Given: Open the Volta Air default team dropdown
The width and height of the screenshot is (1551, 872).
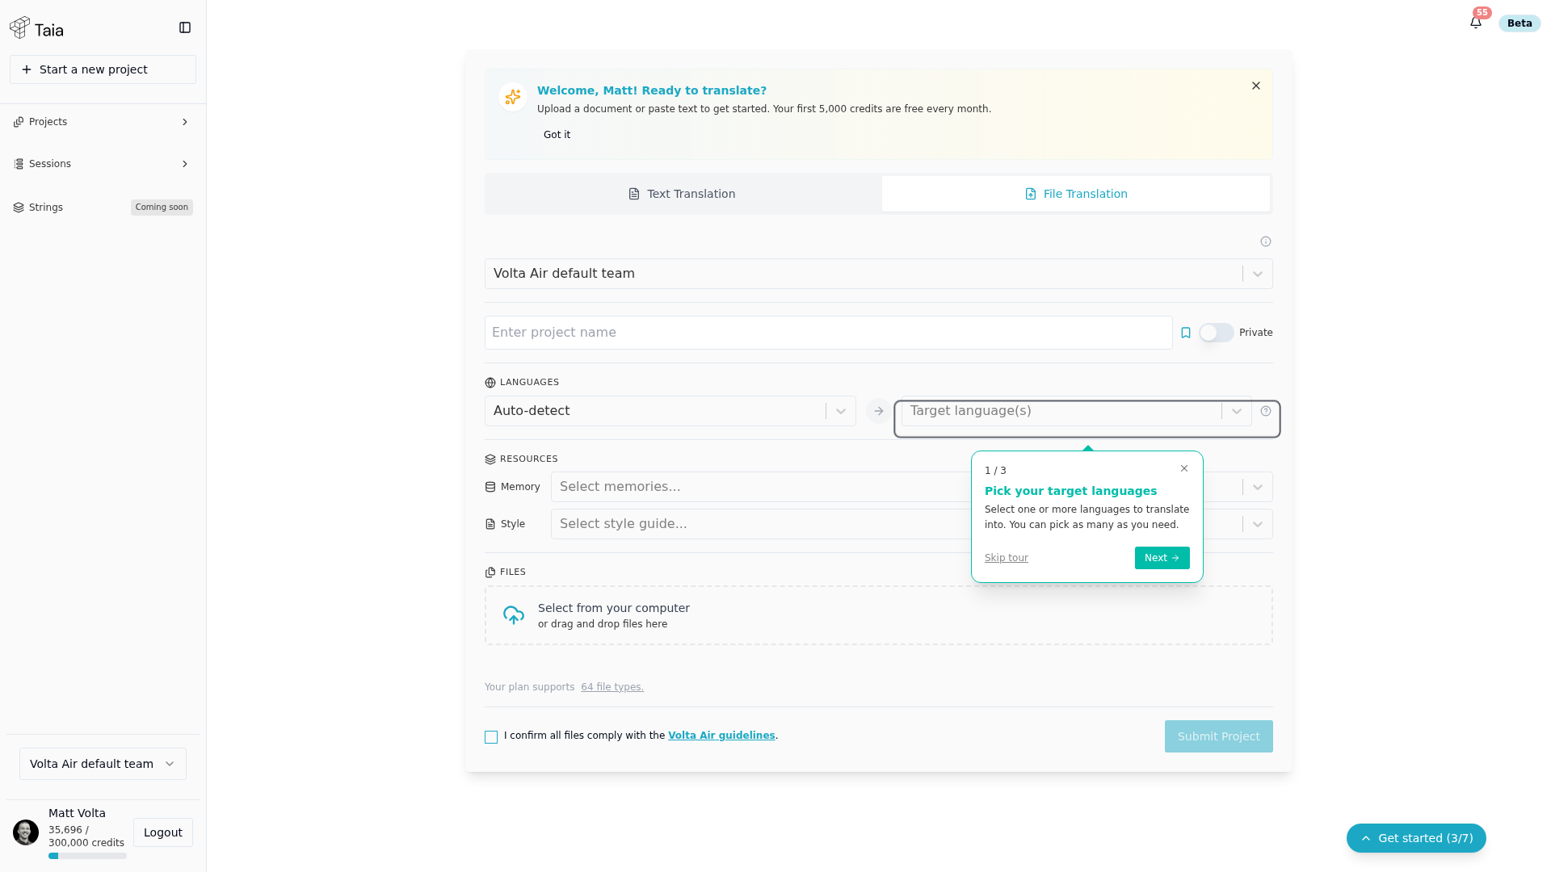Looking at the screenshot, I should tap(878, 274).
